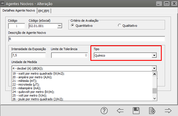Expand the Tipo dropdown
The width and height of the screenshot is (178, 116).
pyautogui.click(x=154, y=55)
